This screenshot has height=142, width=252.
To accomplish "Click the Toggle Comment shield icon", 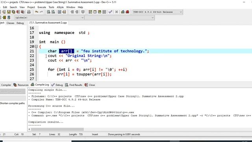I will 83,12.
